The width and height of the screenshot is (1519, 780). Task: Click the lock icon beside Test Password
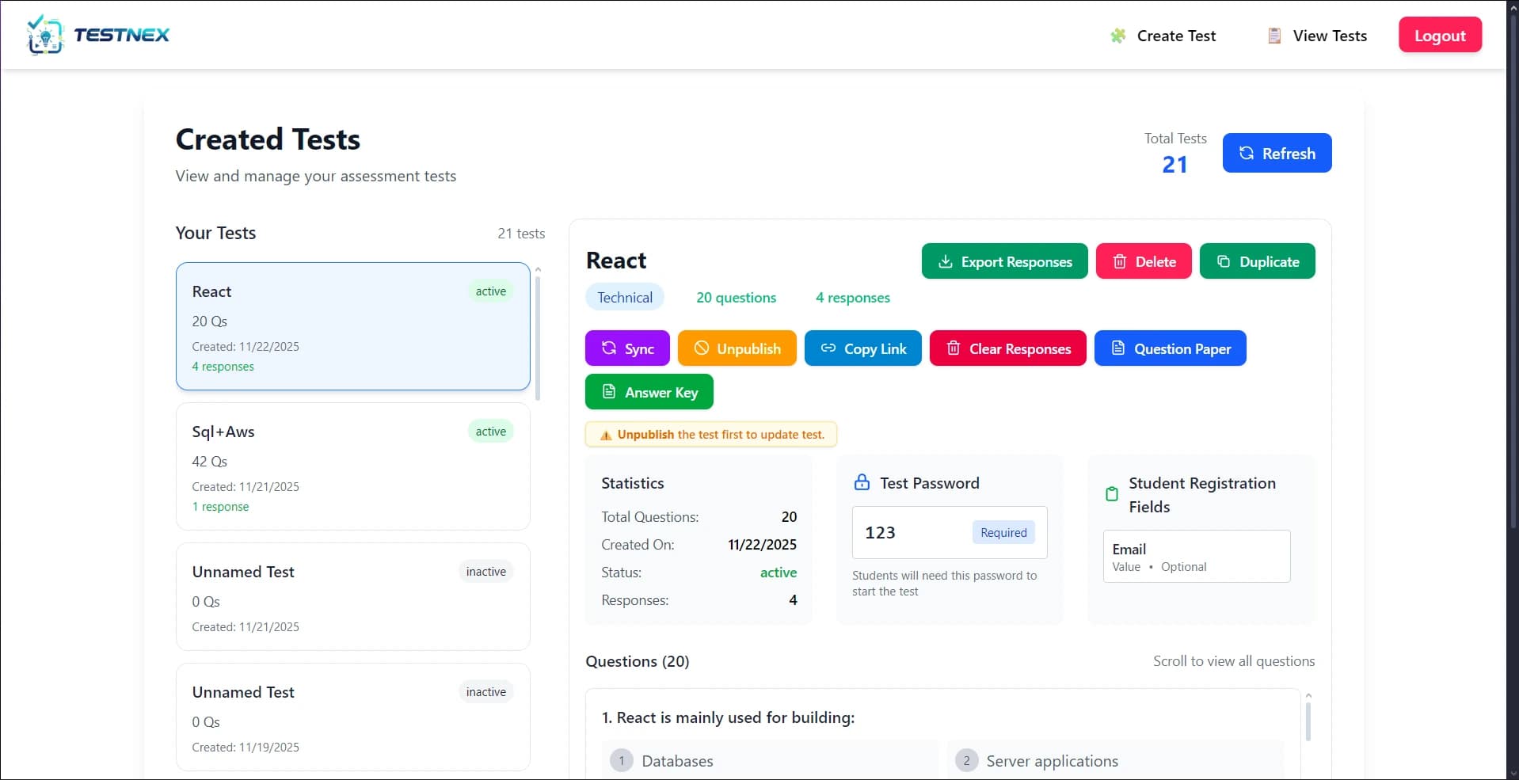862,481
